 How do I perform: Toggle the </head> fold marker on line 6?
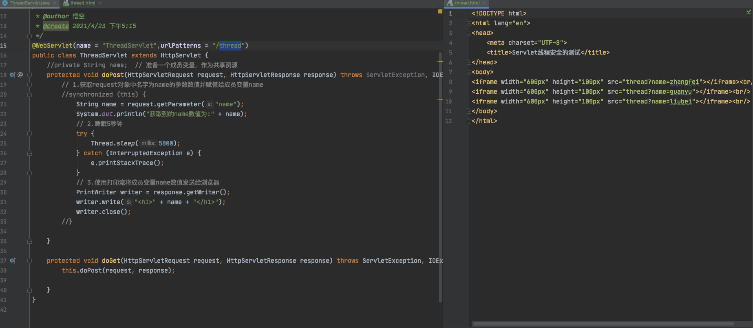pos(469,62)
